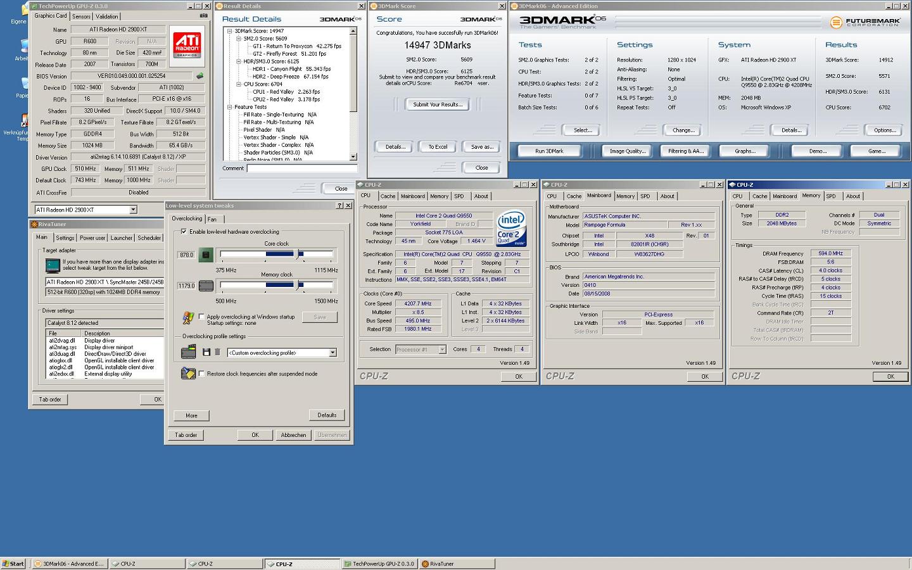912x570 pixels.
Task: Click the Futuremark Corporation logo
Action: 865,22
